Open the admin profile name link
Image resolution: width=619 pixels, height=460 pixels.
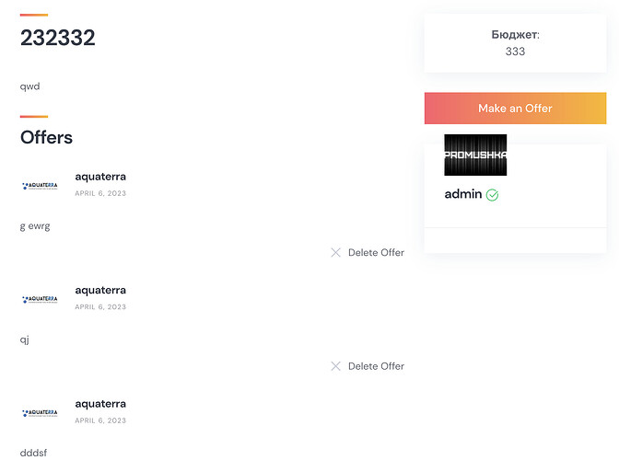click(463, 194)
